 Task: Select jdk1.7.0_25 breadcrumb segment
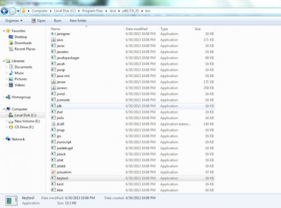pos(130,11)
